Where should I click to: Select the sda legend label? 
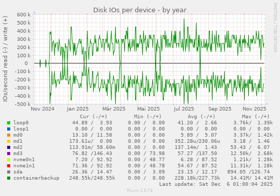click(x=18, y=172)
